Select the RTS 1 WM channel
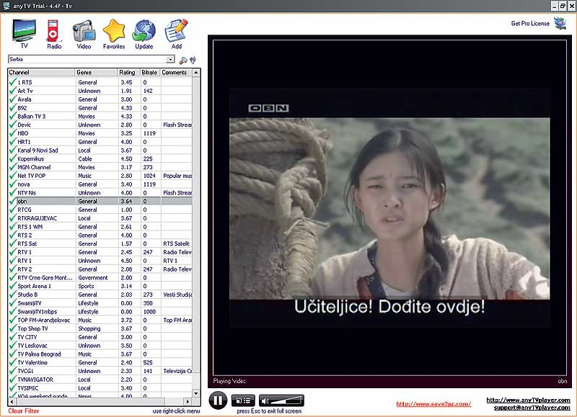 tap(100, 227)
